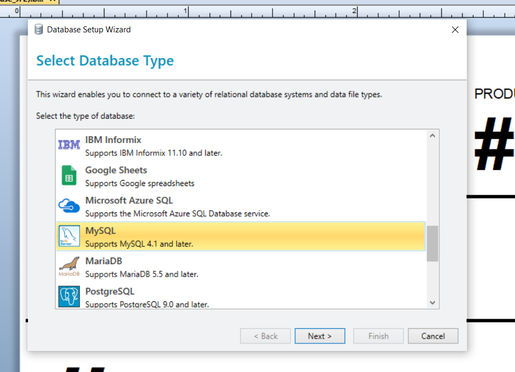Select the "PostgreSQL" entry title

tap(110, 292)
